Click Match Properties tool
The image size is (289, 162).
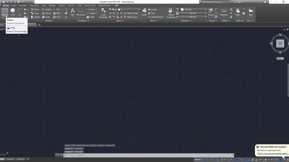pyautogui.click(x=171, y=13)
